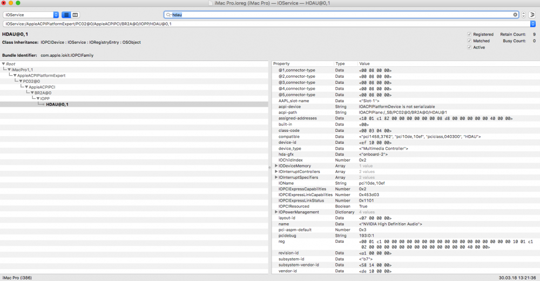Toggle the Registered checkbox

pos(469,35)
